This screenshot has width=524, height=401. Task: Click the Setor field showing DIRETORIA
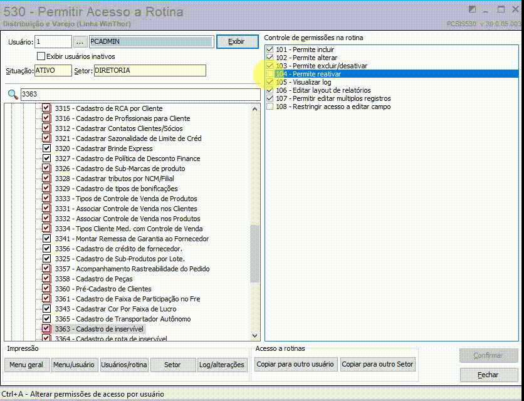coord(150,71)
